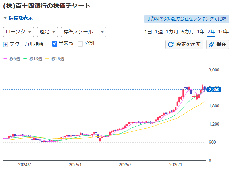The width and height of the screenshot is (233, 169).
Task: Expand the 指標を表示 section
Action: tap(18, 18)
